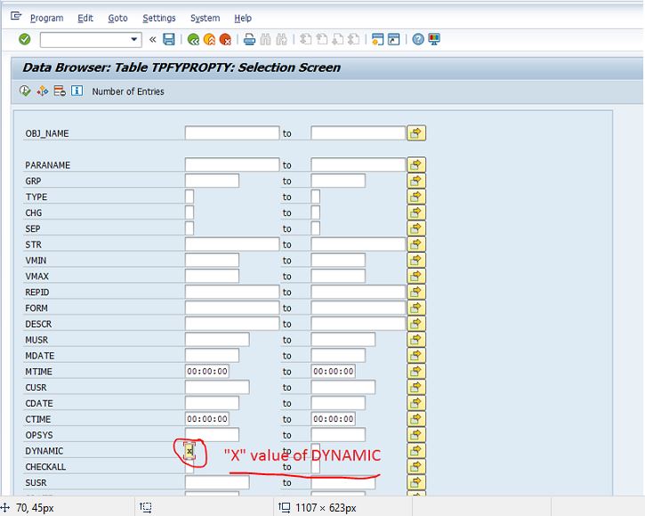Open the Program menu
645x516 pixels.
coord(47,18)
